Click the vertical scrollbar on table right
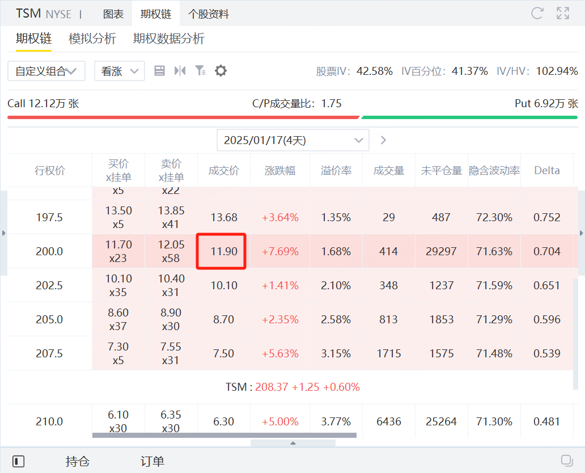Image resolution: width=585 pixels, height=473 pixels. [576, 334]
